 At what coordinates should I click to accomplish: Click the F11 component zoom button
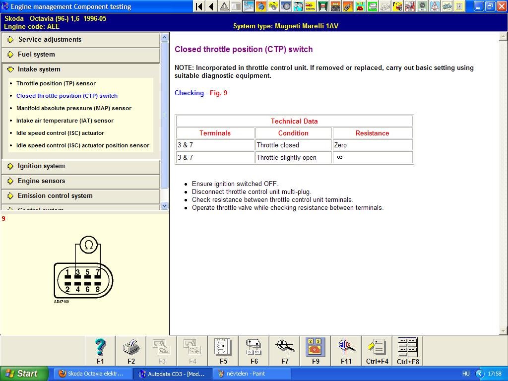coord(346,351)
